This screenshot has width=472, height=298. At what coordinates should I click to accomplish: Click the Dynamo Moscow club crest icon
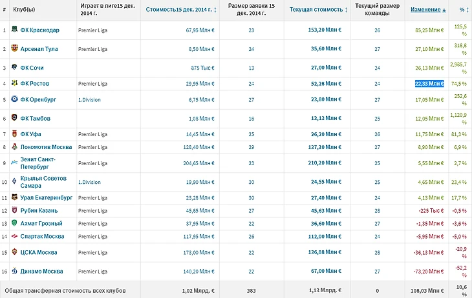point(14,272)
